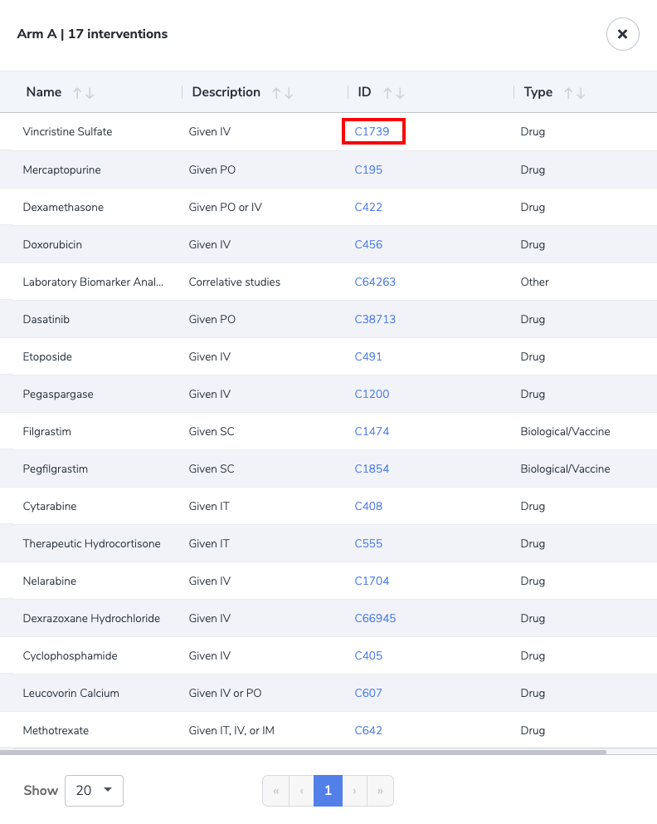The height and width of the screenshot is (824, 657).
Task: Sort table by Type column
Action: [575, 93]
